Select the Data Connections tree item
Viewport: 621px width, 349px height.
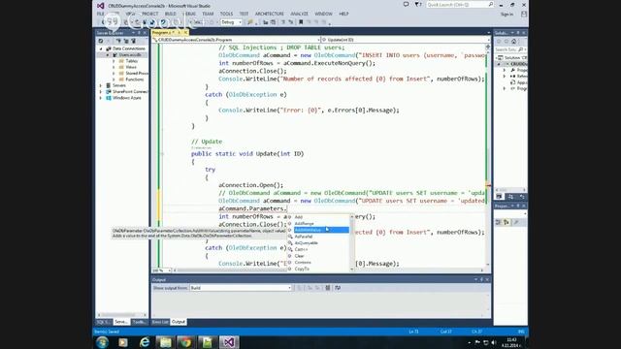tap(129, 48)
